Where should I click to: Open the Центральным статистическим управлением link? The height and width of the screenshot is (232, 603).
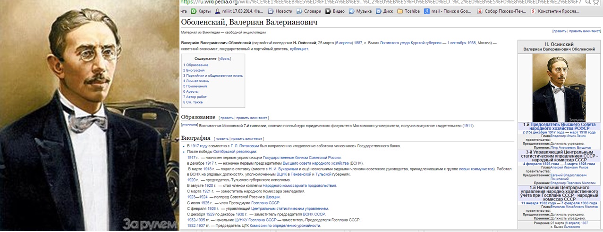(290, 208)
